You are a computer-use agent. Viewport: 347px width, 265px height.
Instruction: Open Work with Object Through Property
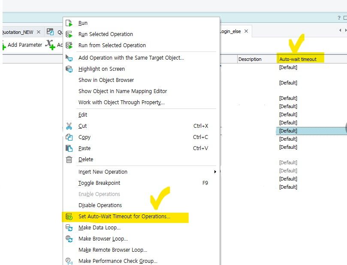(121, 102)
